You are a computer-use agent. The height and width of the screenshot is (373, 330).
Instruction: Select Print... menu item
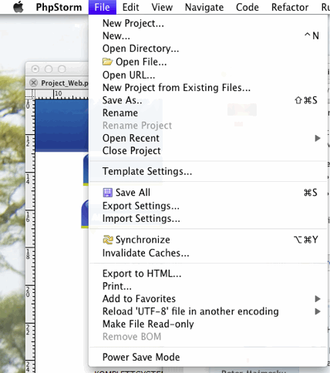coord(208,286)
